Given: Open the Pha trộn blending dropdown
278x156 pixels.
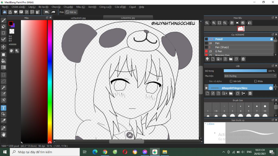Looking at the screenshot, I should [x=250, y=76].
